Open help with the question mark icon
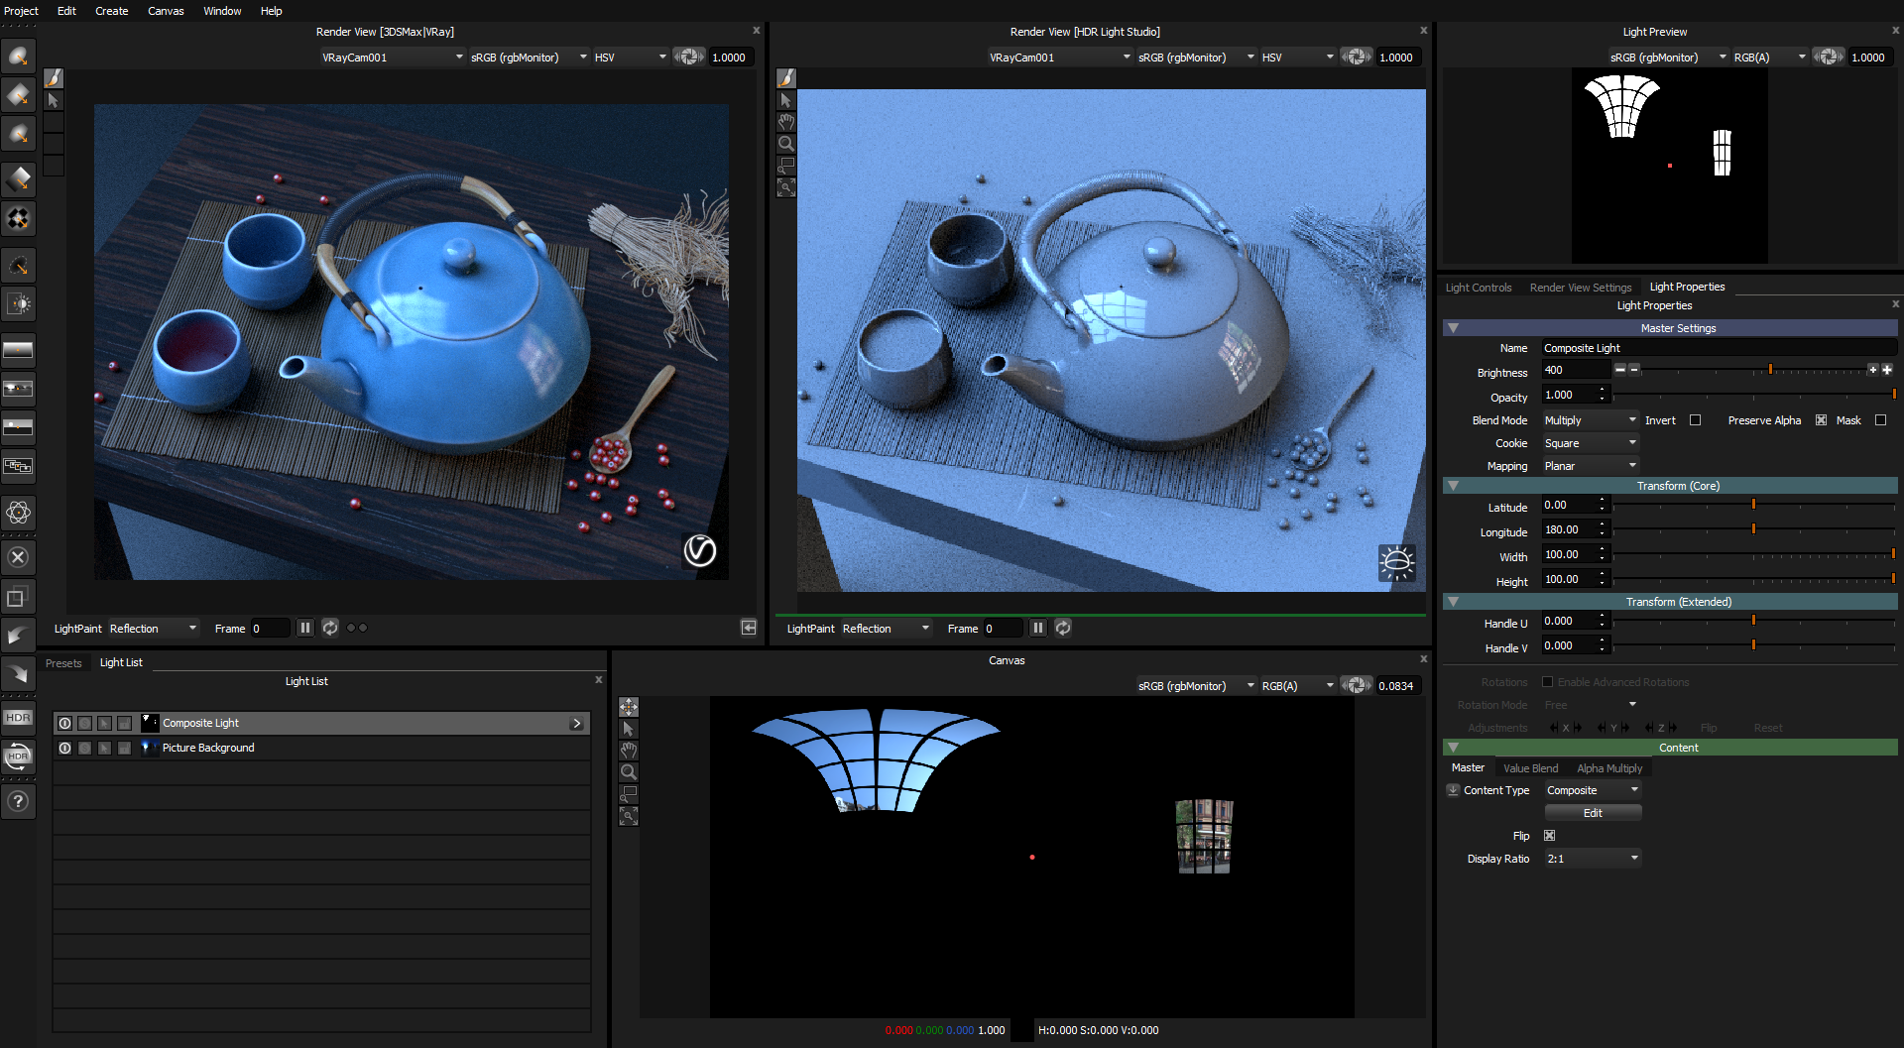1904x1048 pixels. coord(18,801)
